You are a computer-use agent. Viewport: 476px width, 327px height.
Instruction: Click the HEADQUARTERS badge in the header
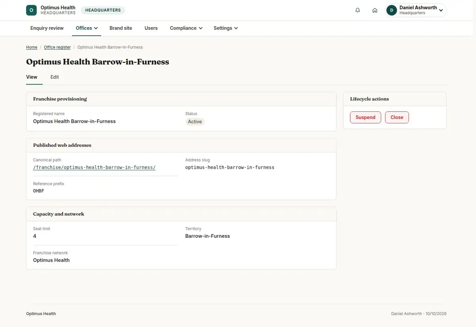pos(103,10)
